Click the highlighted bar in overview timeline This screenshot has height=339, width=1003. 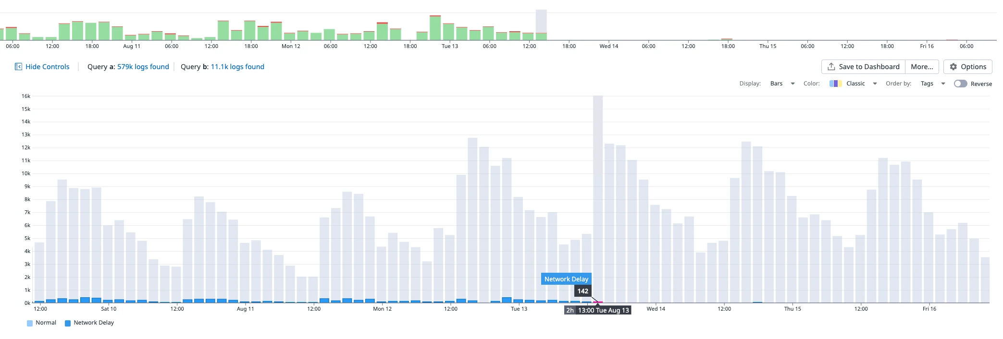tap(541, 24)
